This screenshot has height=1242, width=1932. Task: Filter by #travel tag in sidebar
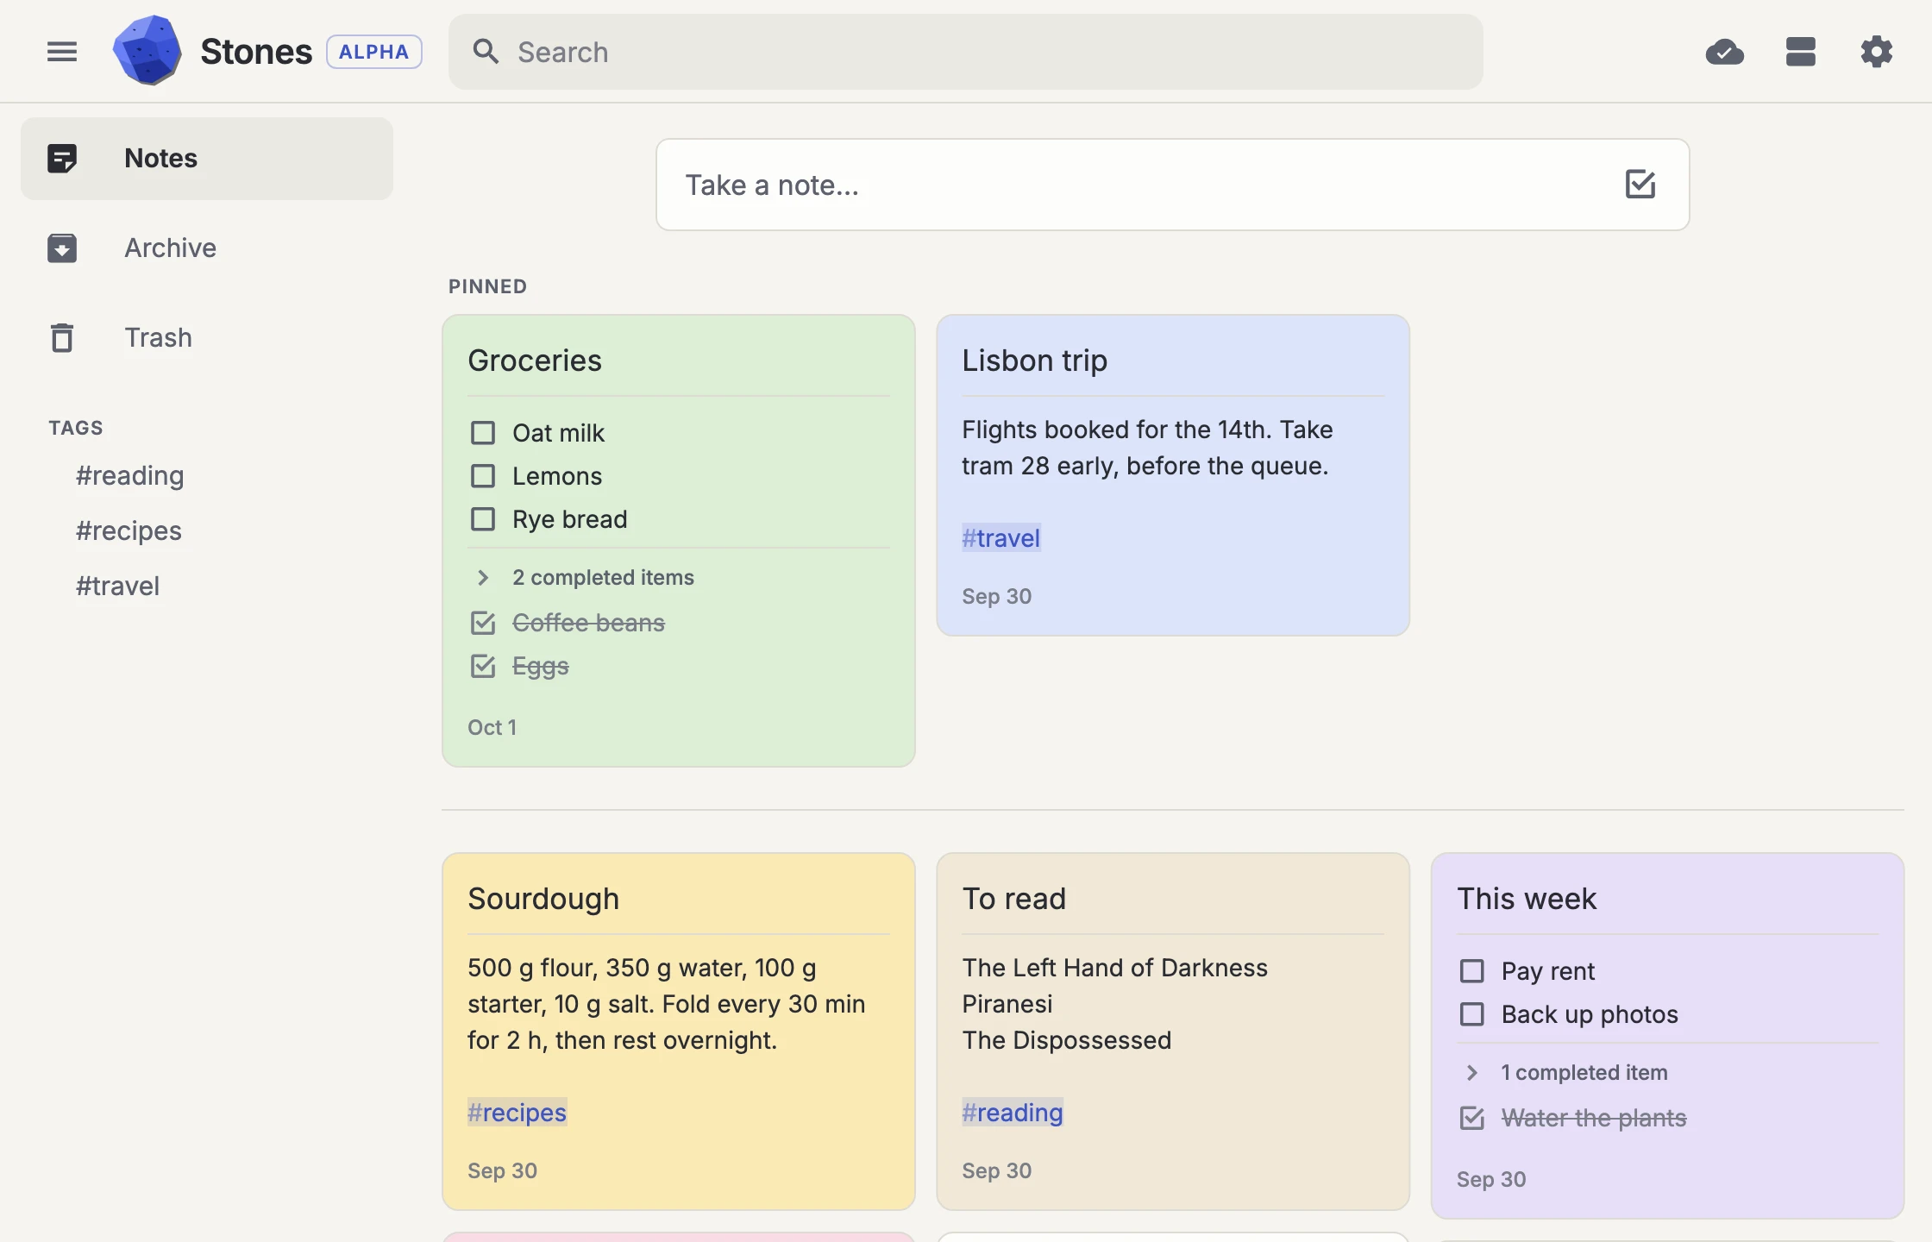pyautogui.click(x=117, y=586)
